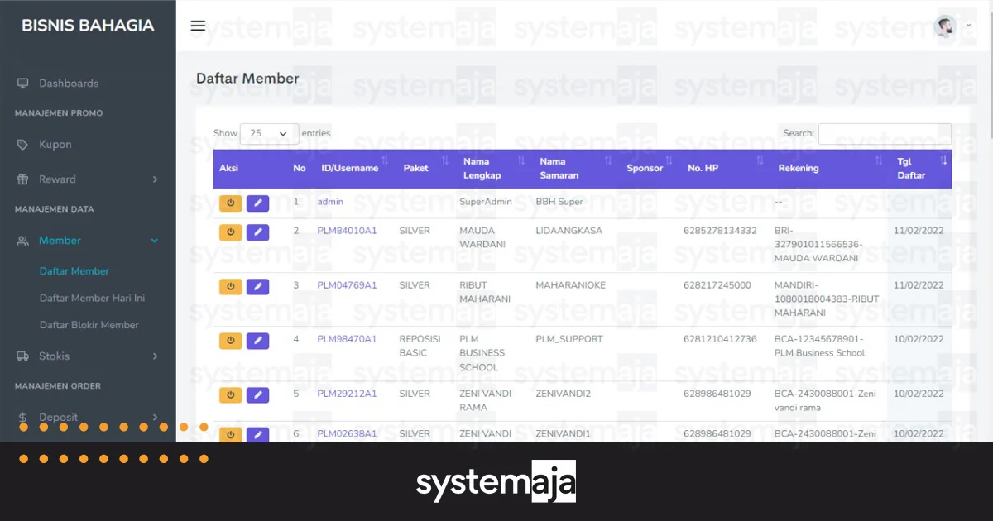Toggle the hamburger sidebar menu
The image size is (993, 521).
[x=198, y=26]
